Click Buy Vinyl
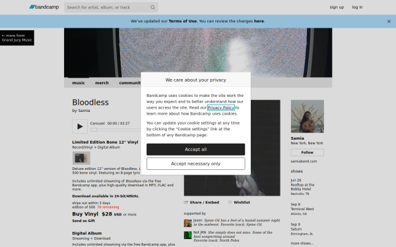Image resolution: width=396 pixels, height=247 pixels. pos(85,214)
